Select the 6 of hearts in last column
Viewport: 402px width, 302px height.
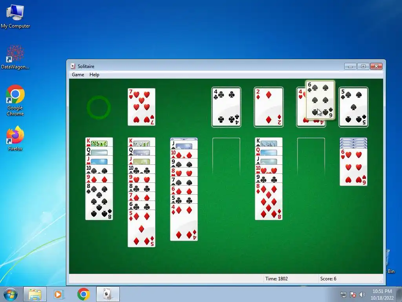[x=354, y=167]
